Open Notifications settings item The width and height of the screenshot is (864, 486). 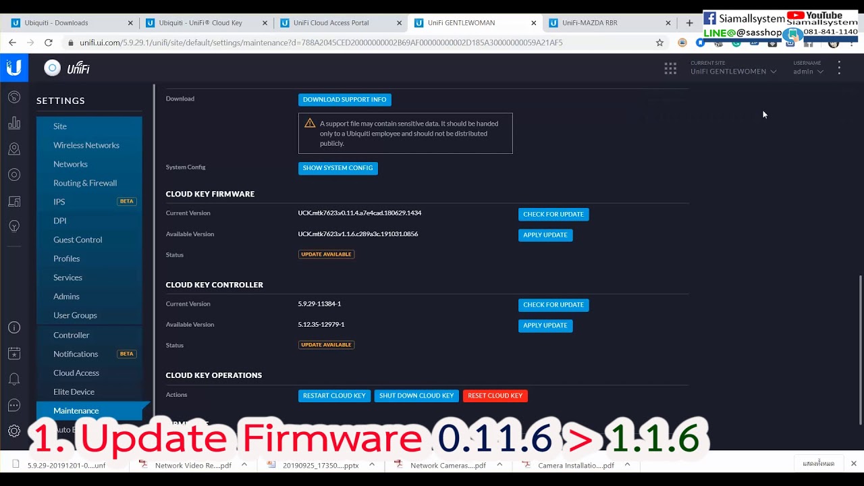coord(89,354)
